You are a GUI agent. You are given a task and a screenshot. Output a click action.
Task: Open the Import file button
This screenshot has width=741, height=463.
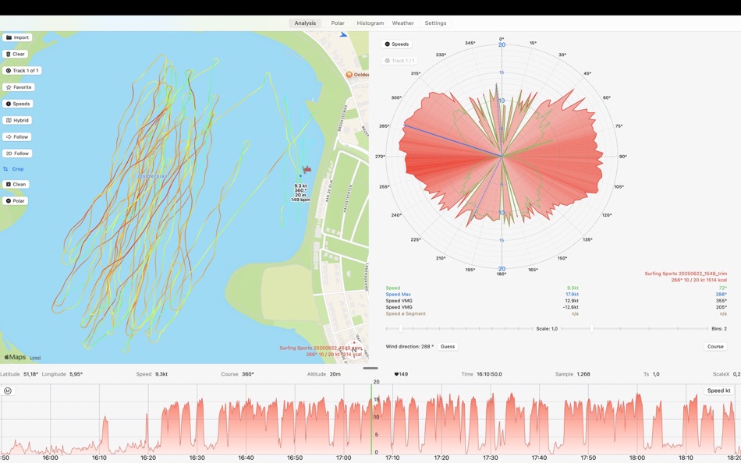(17, 37)
